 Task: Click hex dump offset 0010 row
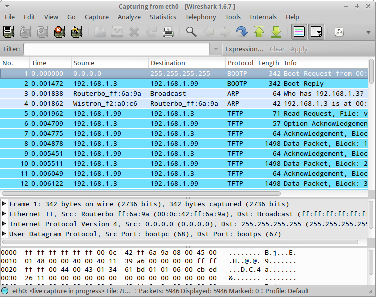tap(148, 261)
